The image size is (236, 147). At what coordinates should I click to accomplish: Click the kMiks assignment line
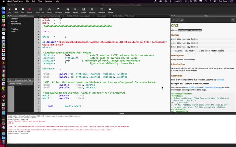(x=54, y=37)
